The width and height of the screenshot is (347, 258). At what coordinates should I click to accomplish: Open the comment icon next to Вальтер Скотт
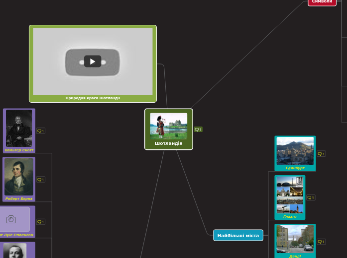coord(41,131)
